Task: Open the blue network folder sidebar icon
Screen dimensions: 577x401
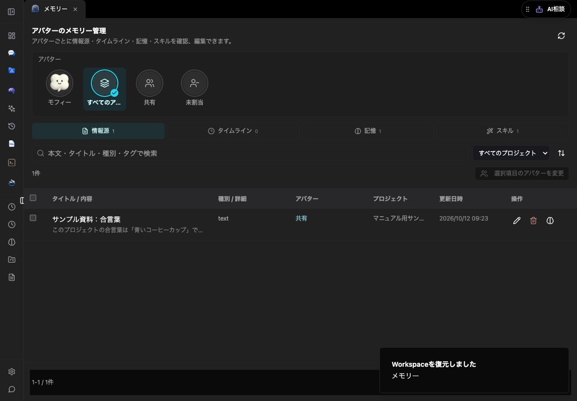Action: click(12, 70)
